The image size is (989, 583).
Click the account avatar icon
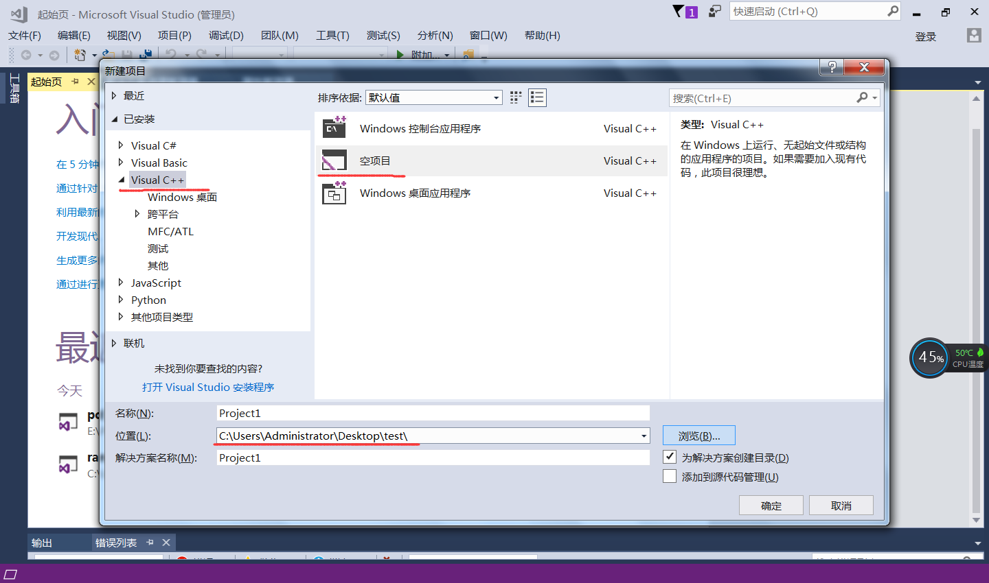[974, 36]
